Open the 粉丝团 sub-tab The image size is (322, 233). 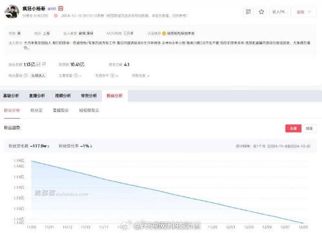click(x=36, y=110)
